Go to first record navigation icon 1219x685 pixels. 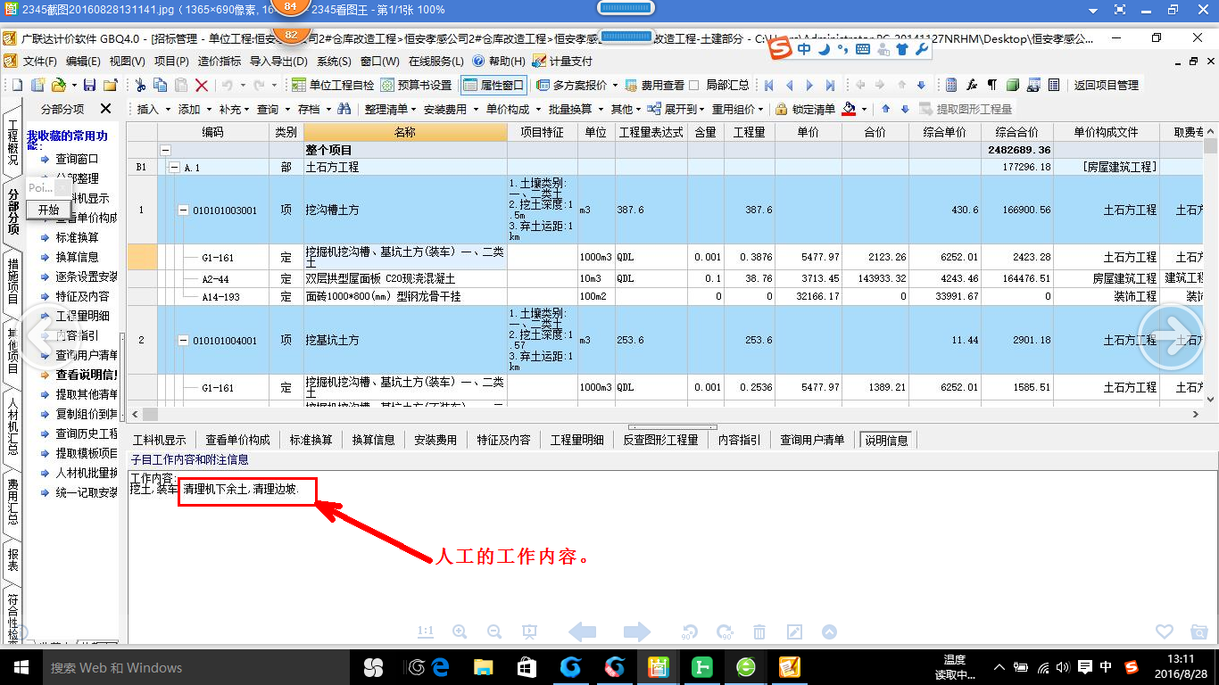click(x=768, y=85)
